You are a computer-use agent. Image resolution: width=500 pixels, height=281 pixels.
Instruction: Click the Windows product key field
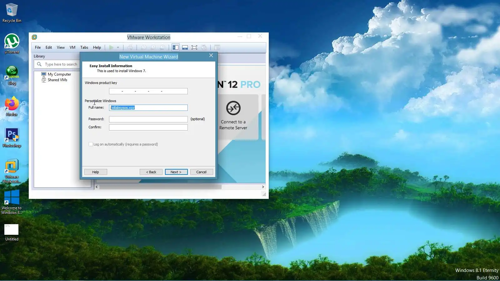(x=148, y=91)
